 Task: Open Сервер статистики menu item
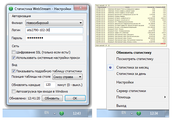pos(131,91)
